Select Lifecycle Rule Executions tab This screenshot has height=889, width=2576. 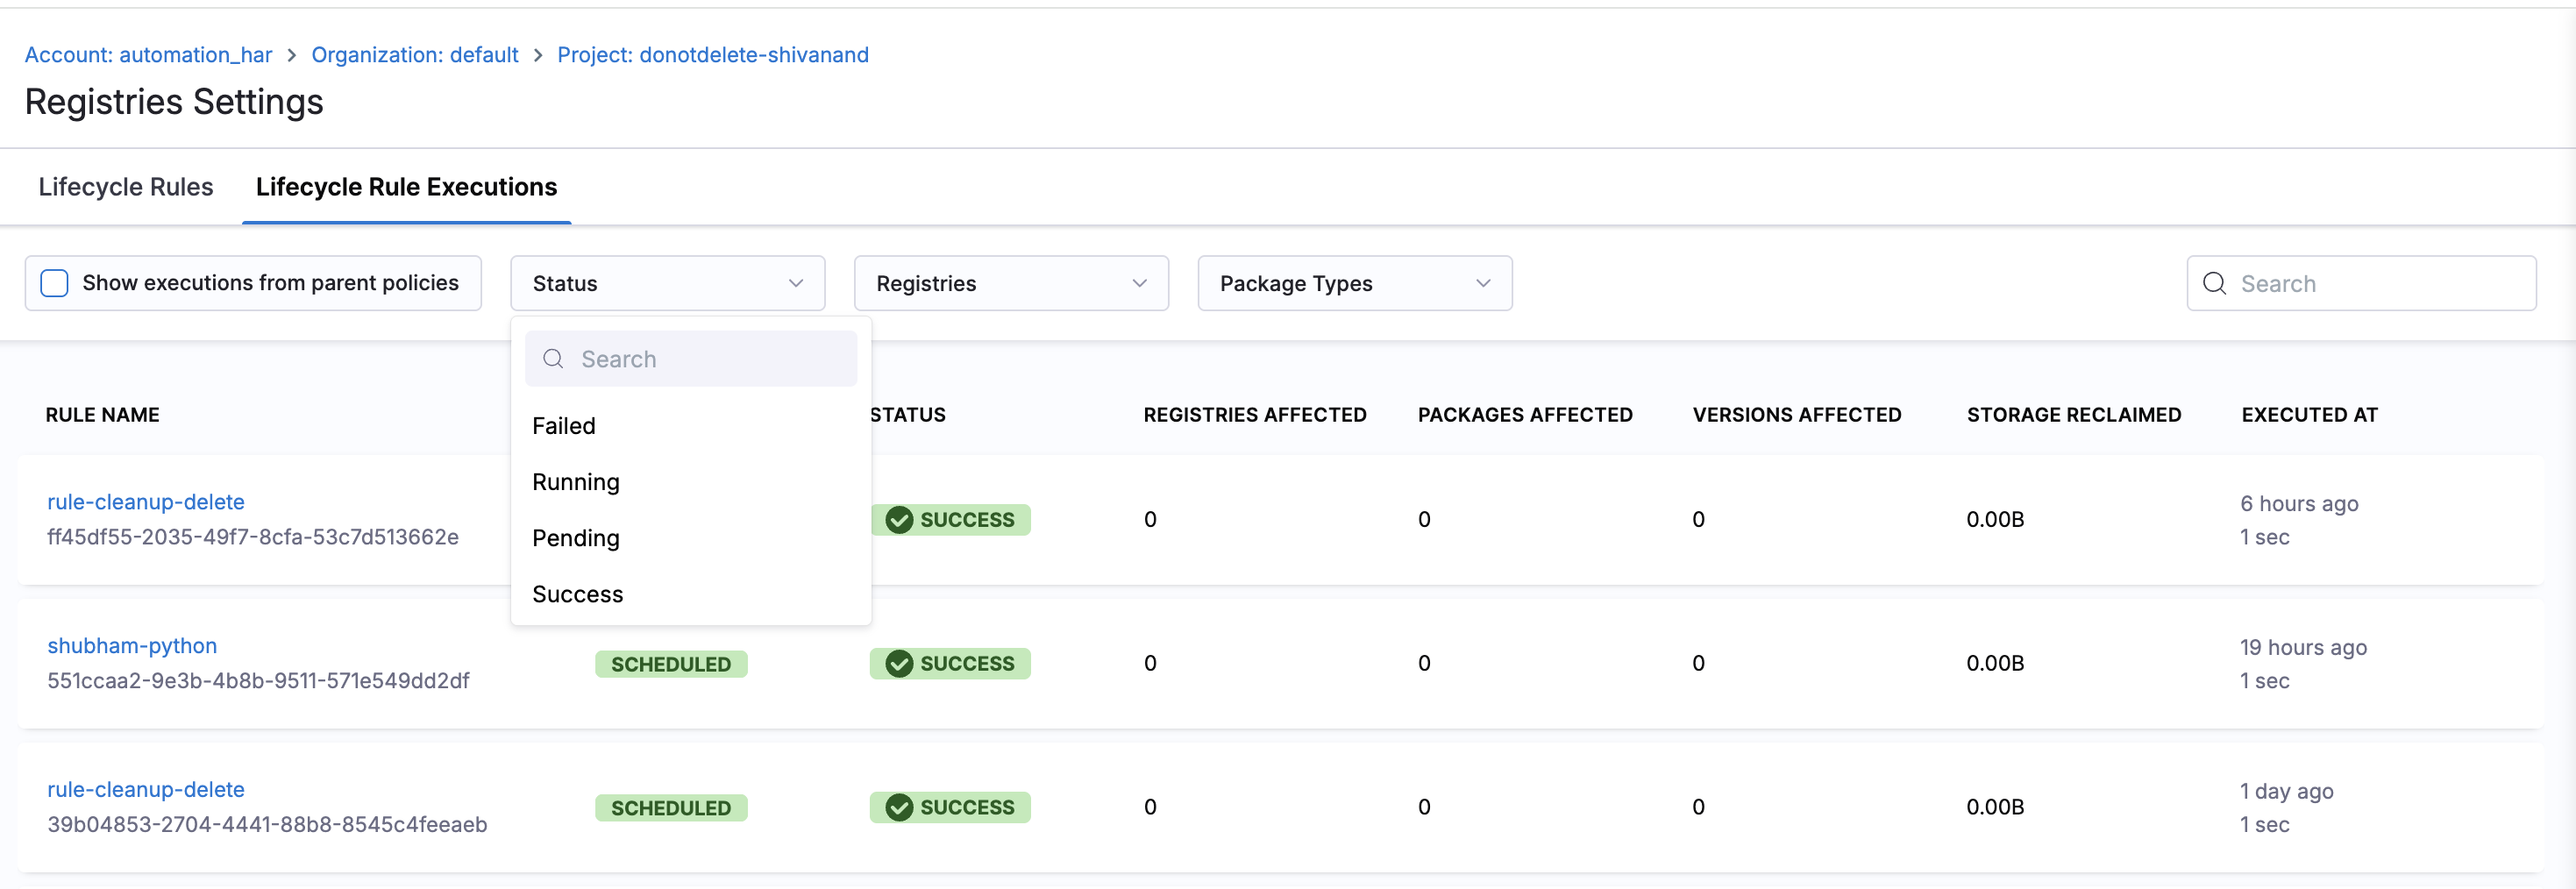click(406, 187)
